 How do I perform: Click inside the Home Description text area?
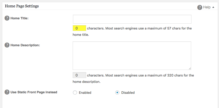pos(132,56)
